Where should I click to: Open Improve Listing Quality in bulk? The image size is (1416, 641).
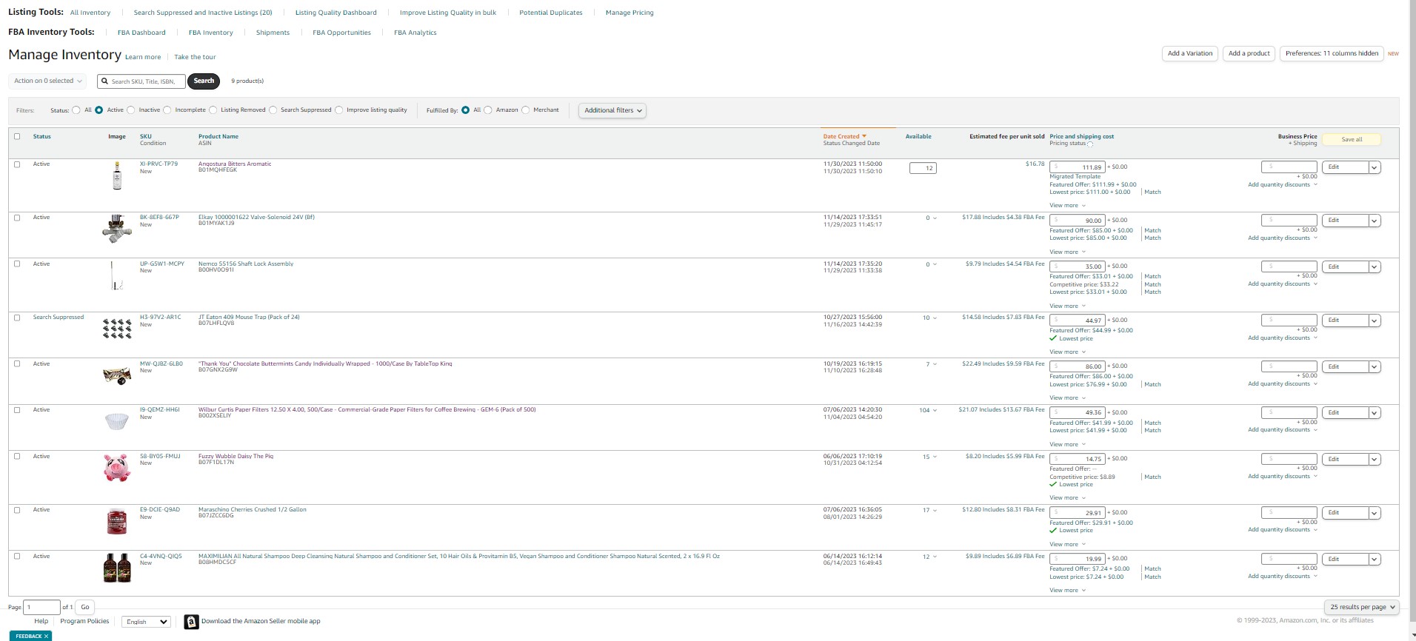coord(448,13)
